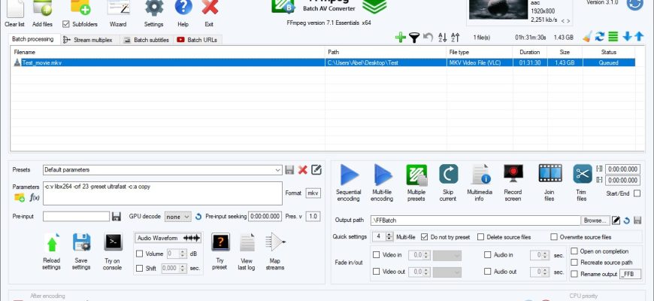
Task: Click the broom clean icon
Action: (x=587, y=37)
